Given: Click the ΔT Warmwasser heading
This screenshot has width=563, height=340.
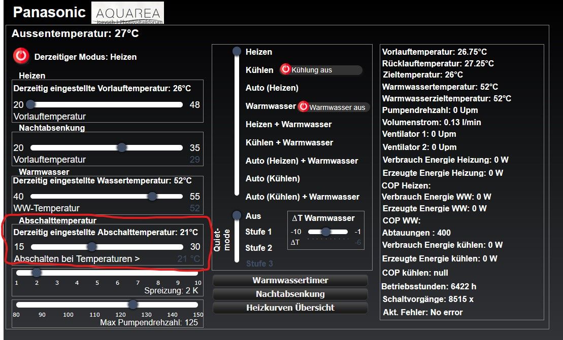Looking at the screenshot, I should click(323, 218).
